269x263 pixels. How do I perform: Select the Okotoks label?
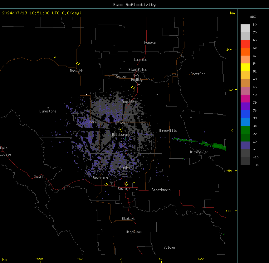pyautogui.click(x=129, y=219)
